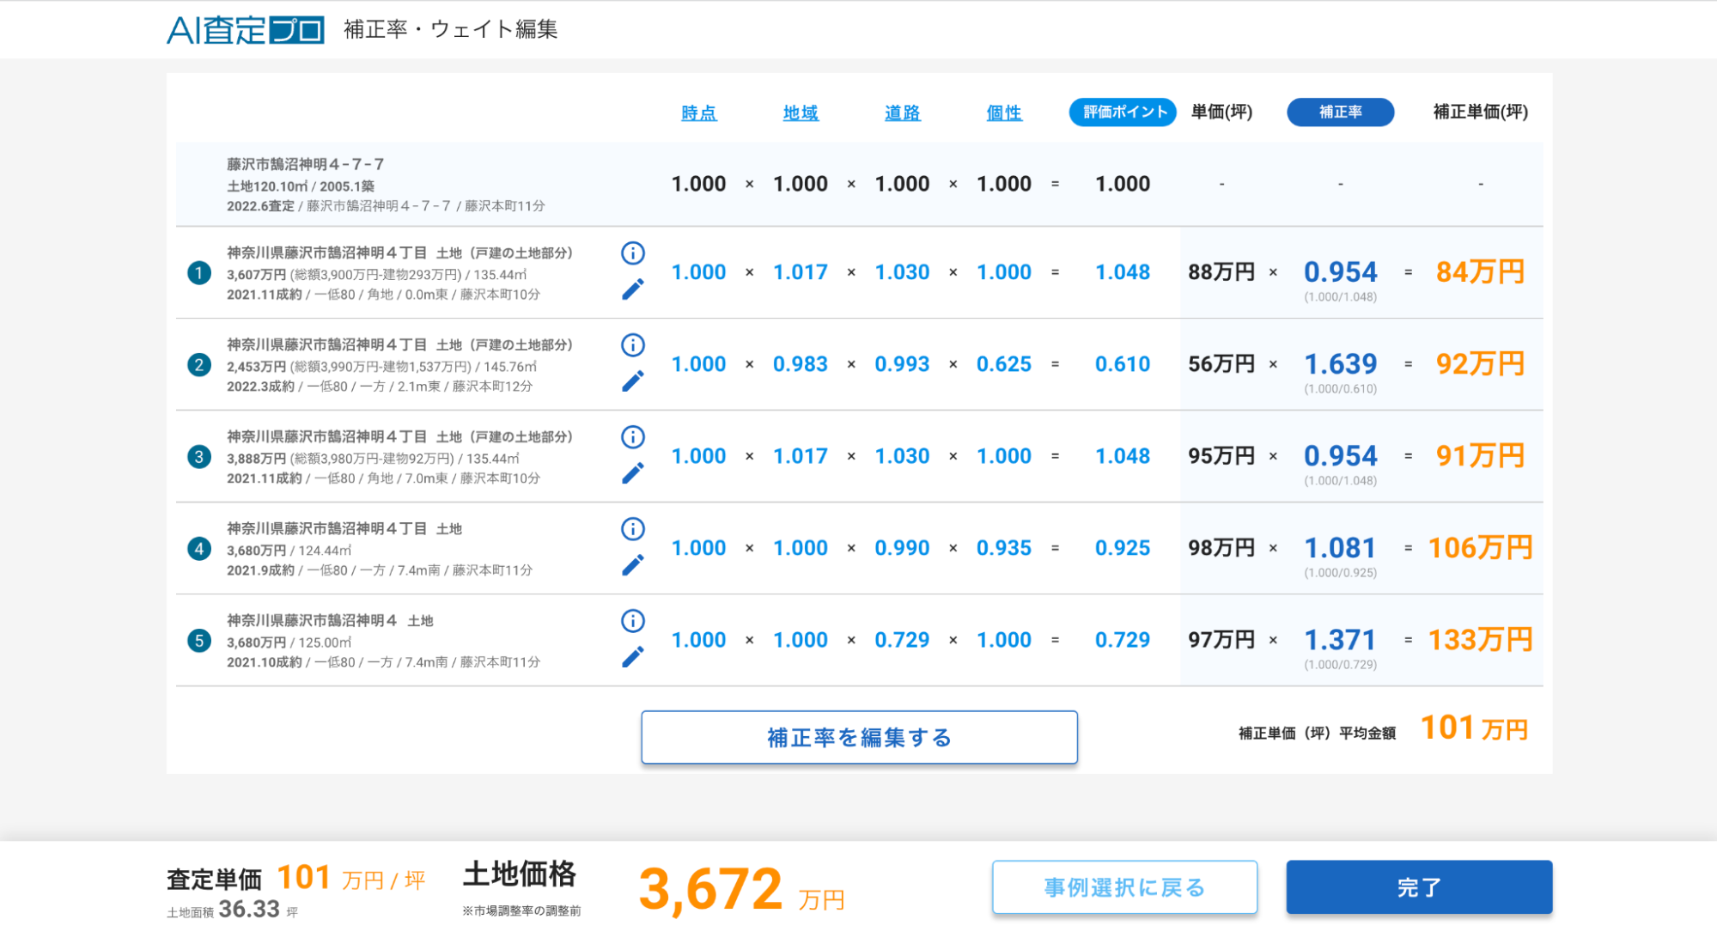This screenshot has width=1717, height=944.
Task: Click the AI査定プロ logo
Action: pos(246,30)
